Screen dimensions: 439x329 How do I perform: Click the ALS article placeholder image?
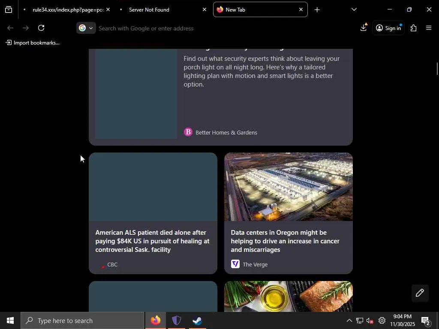click(153, 187)
